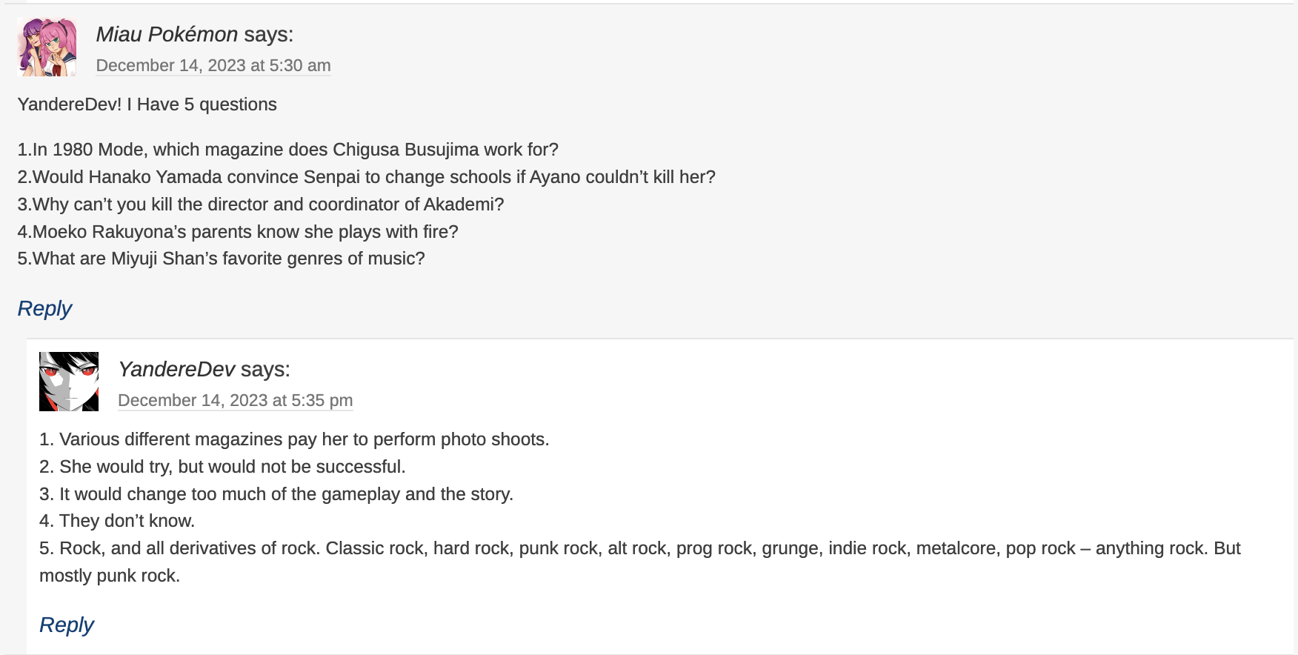Click the answer about gameplay and story

tap(276, 494)
